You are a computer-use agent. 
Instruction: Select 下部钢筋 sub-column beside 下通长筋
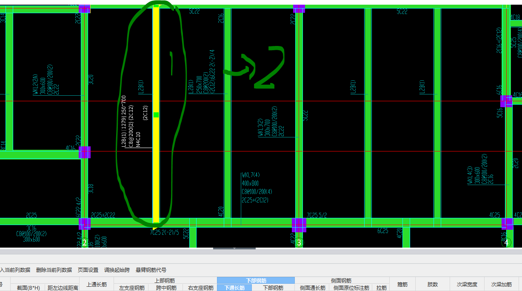(x=273, y=288)
